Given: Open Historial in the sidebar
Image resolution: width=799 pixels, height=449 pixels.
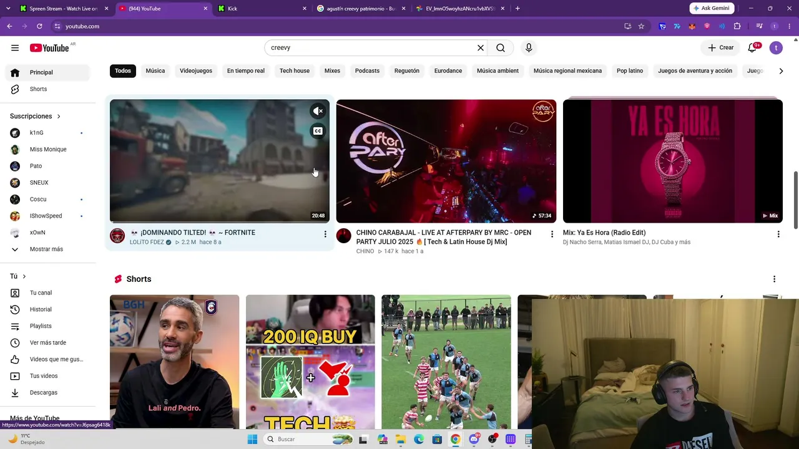Looking at the screenshot, I should point(48,309).
